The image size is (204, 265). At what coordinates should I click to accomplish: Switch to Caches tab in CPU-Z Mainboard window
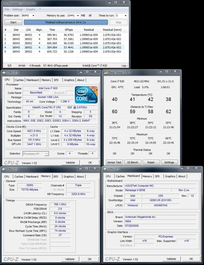tap(120, 176)
